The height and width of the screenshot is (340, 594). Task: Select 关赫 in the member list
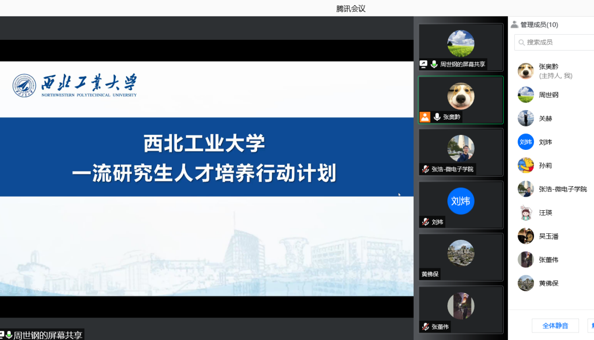(x=545, y=118)
